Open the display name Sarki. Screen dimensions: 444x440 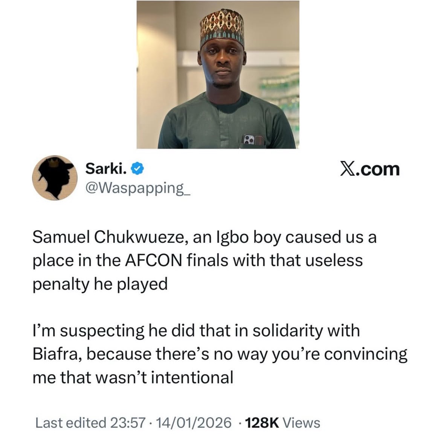(x=106, y=169)
